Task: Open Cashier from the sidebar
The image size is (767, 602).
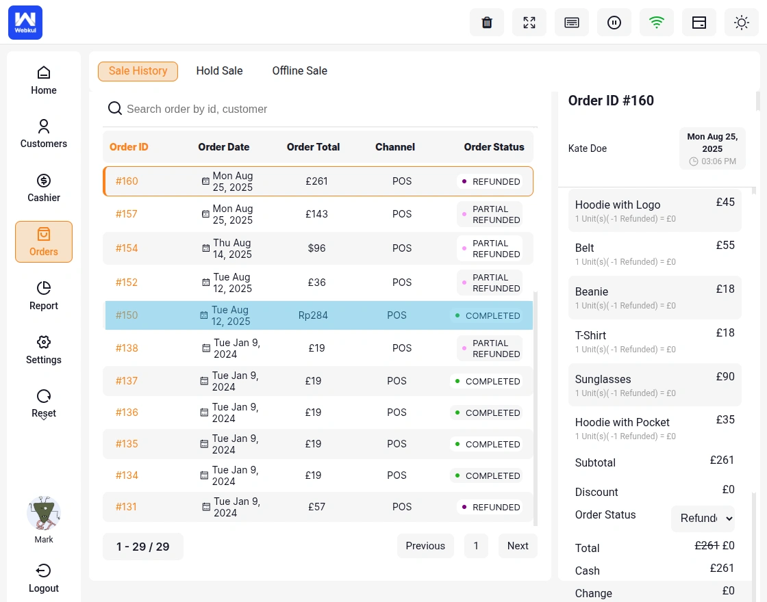Action: point(44,188)
